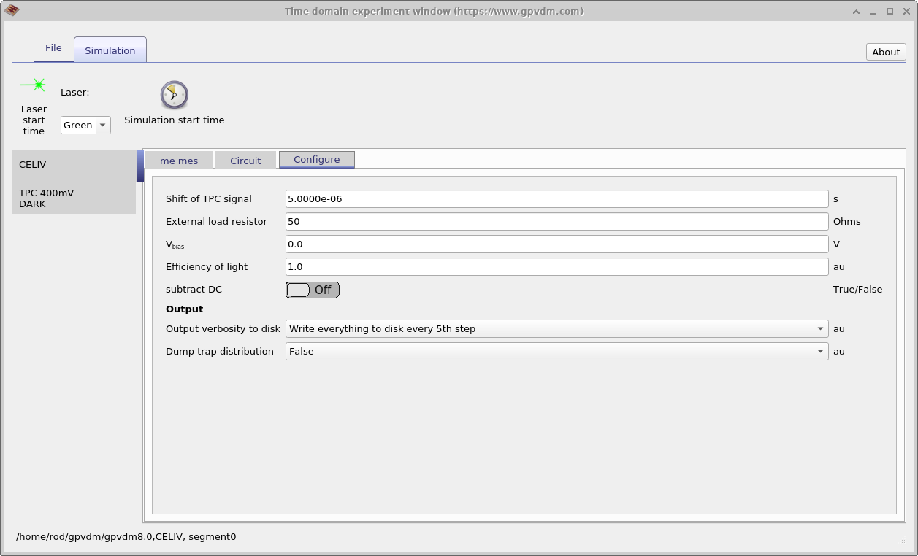Click the Vbias input field
This screenshot has height=556, width=918.
556,244
